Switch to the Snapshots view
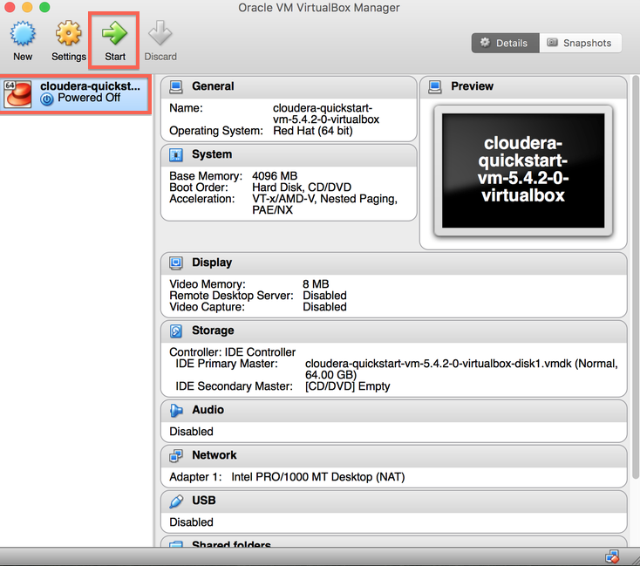Screen dimensions: 640x566 tap(581, 43)
